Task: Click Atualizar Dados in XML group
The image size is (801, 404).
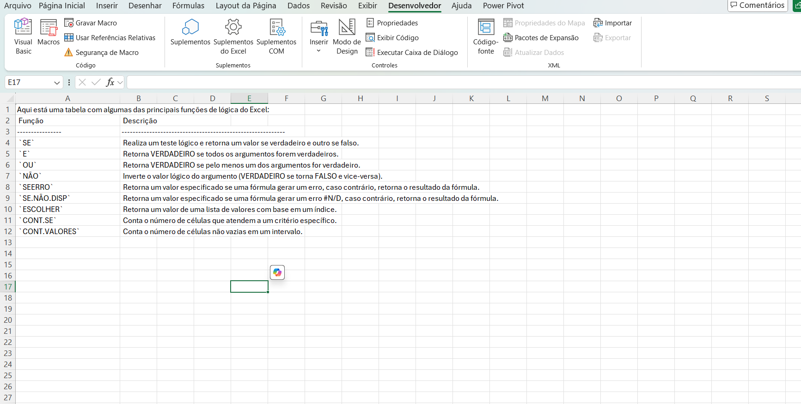Action: [533, 53]
